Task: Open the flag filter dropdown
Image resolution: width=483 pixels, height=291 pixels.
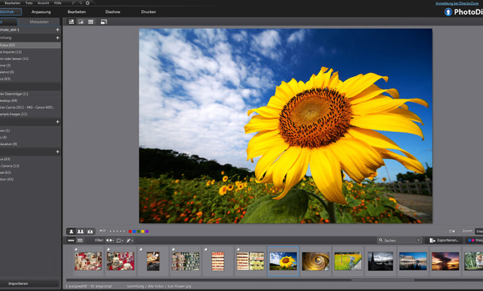Action: click(x=111, y=240)
